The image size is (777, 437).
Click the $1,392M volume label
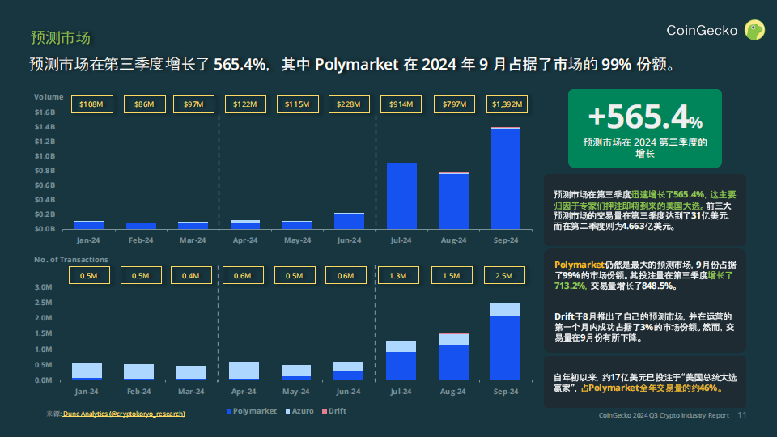[x=507, y=104]
